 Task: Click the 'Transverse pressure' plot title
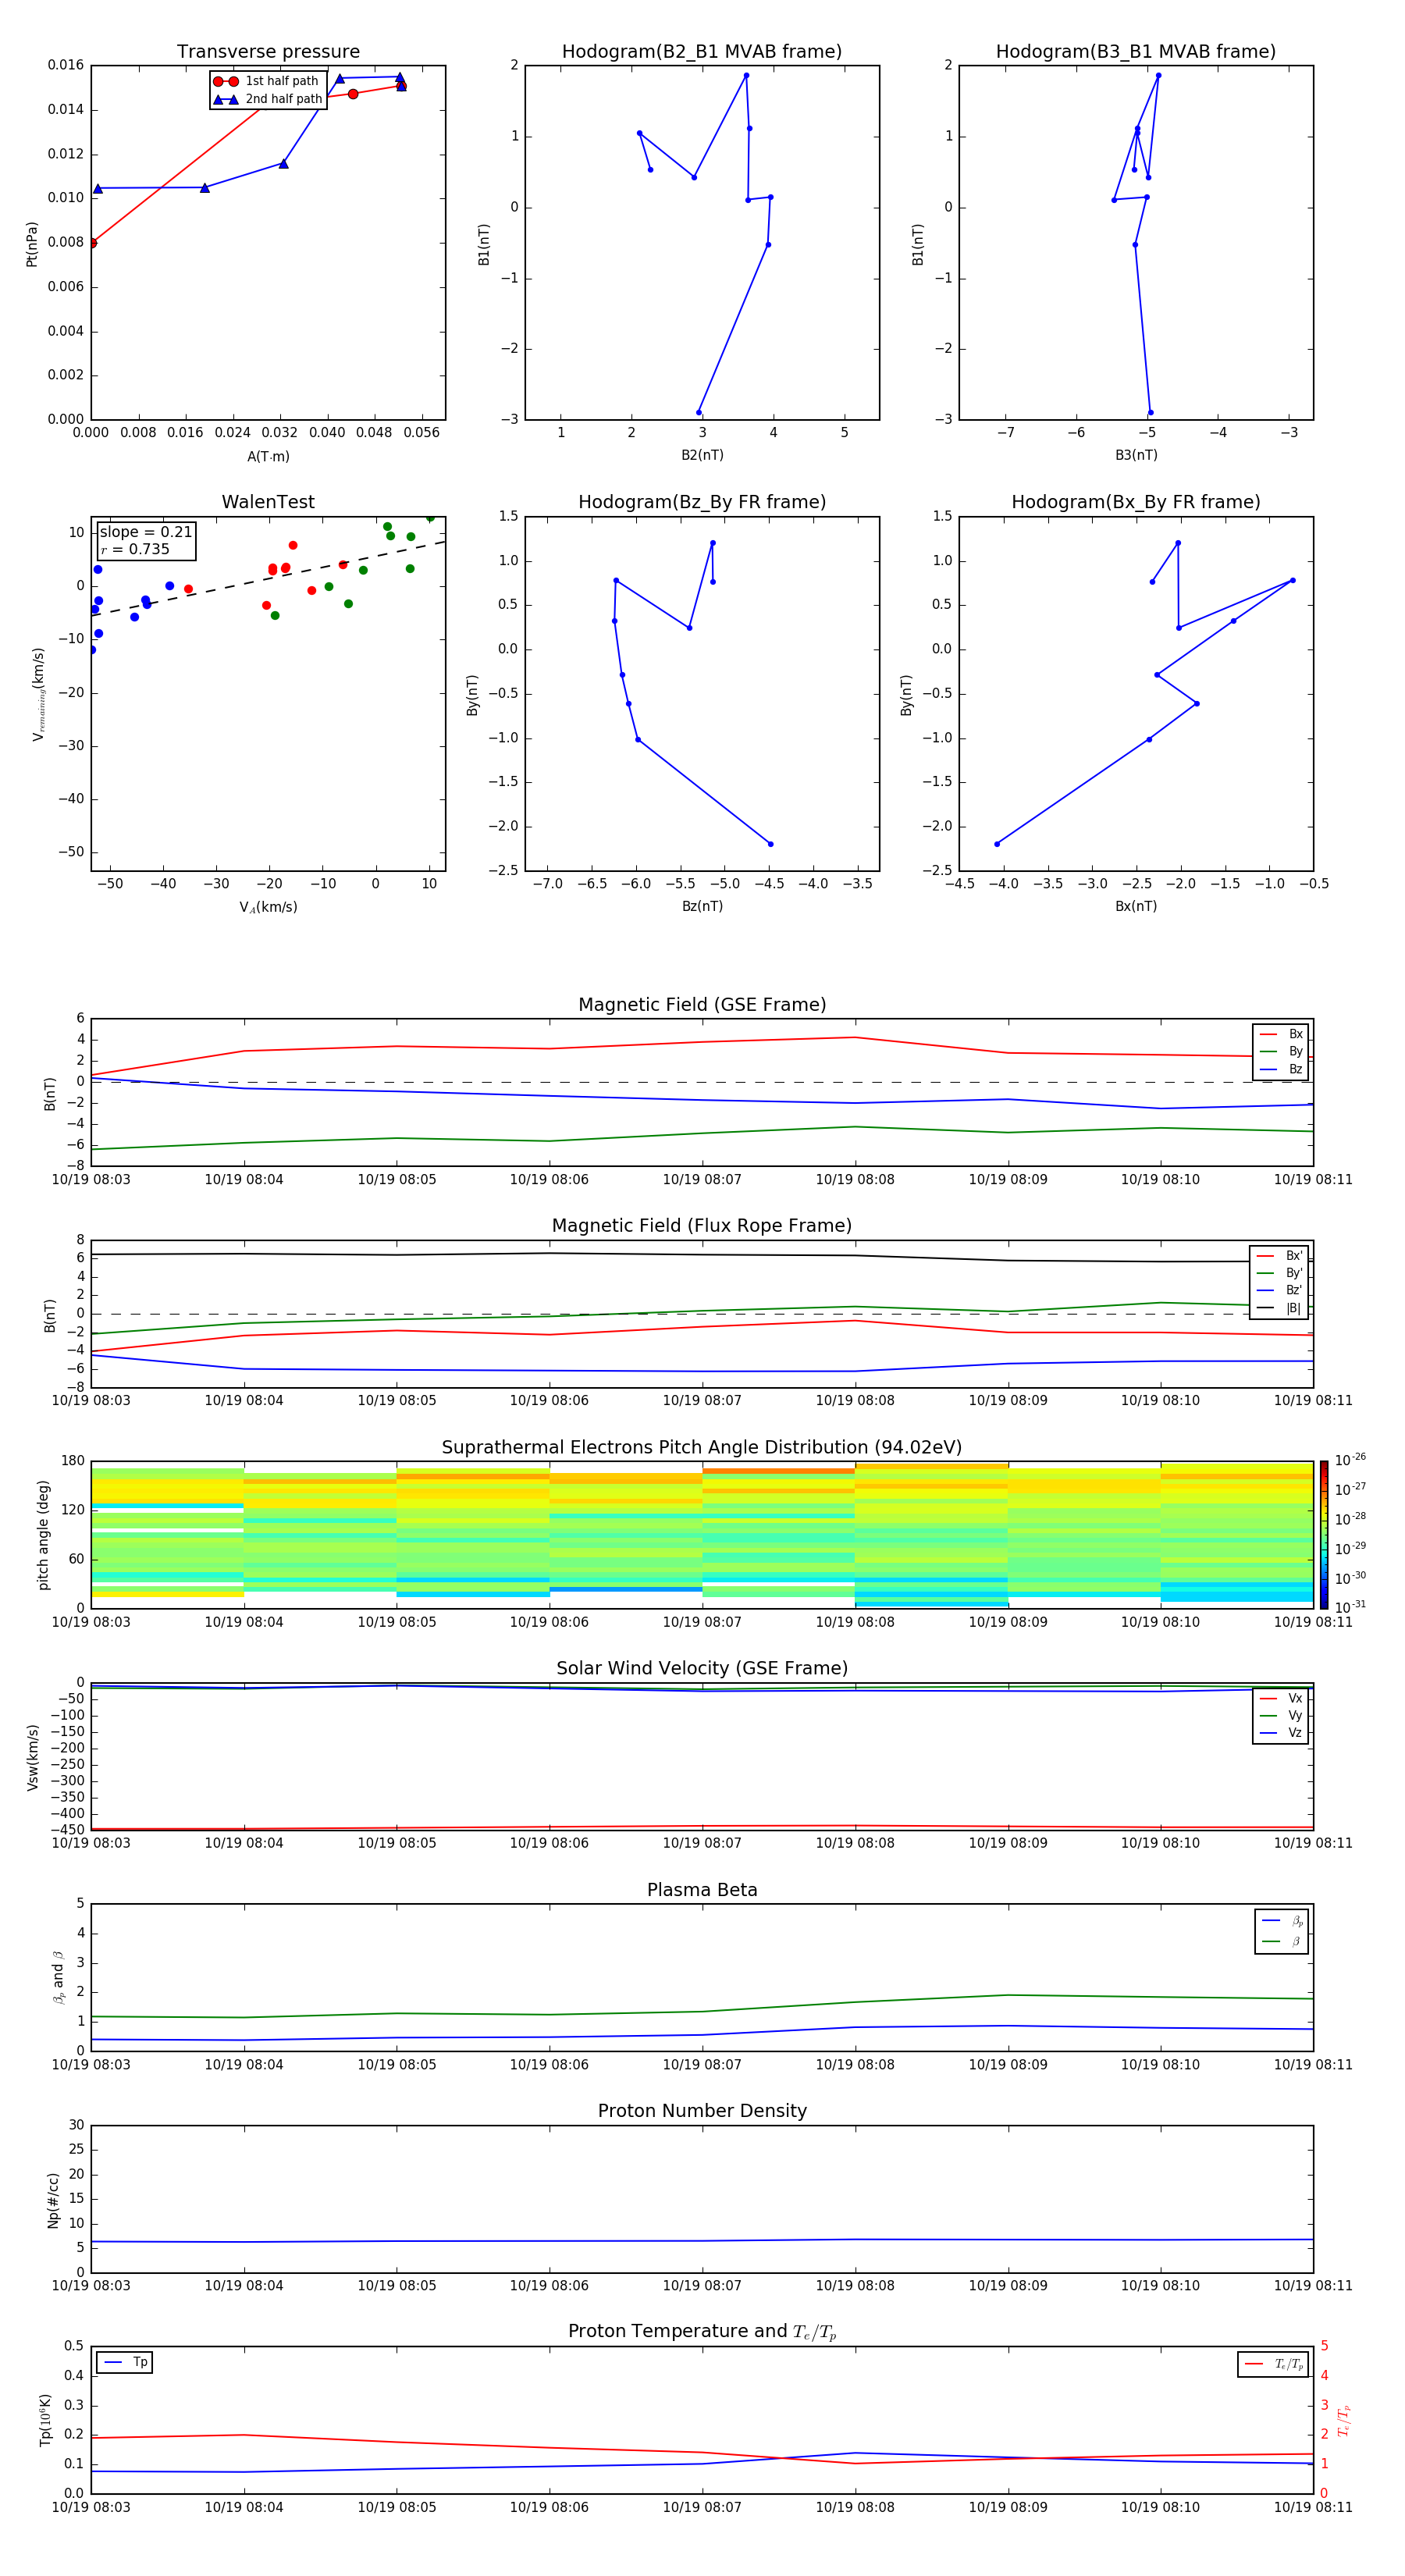268,51
